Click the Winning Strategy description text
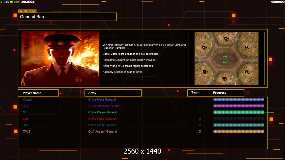Viewport: 285px width, 160px height. click(144, 46)
